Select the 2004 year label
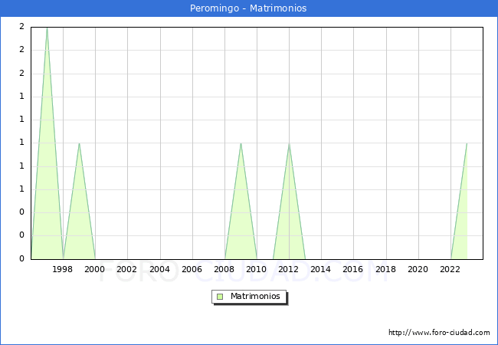The image size is (498, 345). pos(159,269)
